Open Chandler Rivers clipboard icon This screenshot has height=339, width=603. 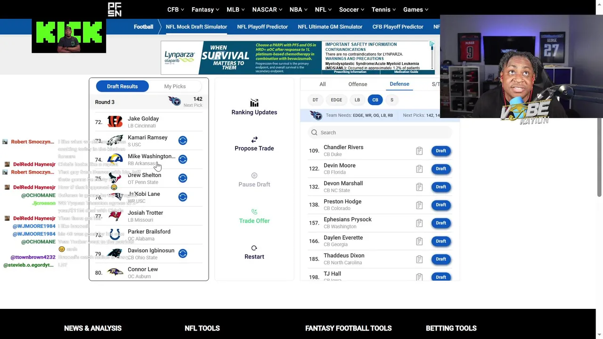point(419,151)
